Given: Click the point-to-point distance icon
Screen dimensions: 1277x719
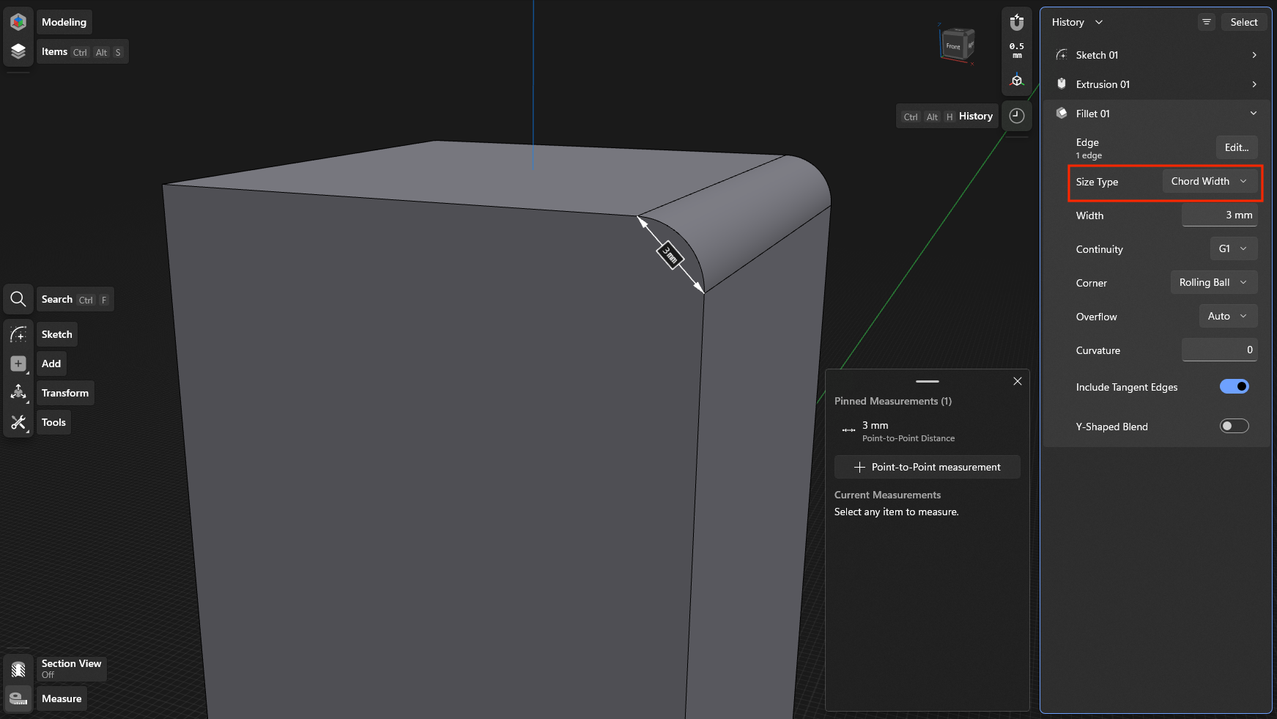Looking at the screenshot, I should point(848,430).
